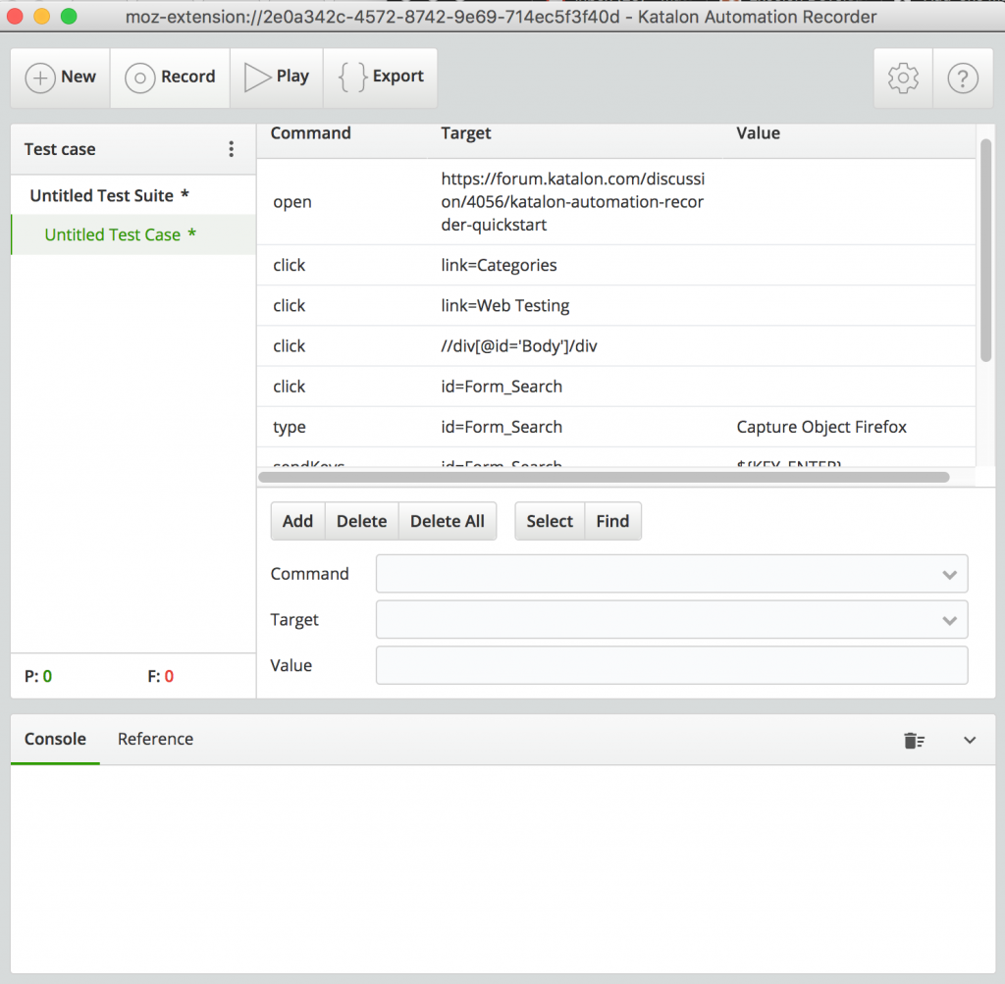Viewport: 1005px width, 984px height.
Task: Clear the console log with trash icon
Action: point(914,740)
